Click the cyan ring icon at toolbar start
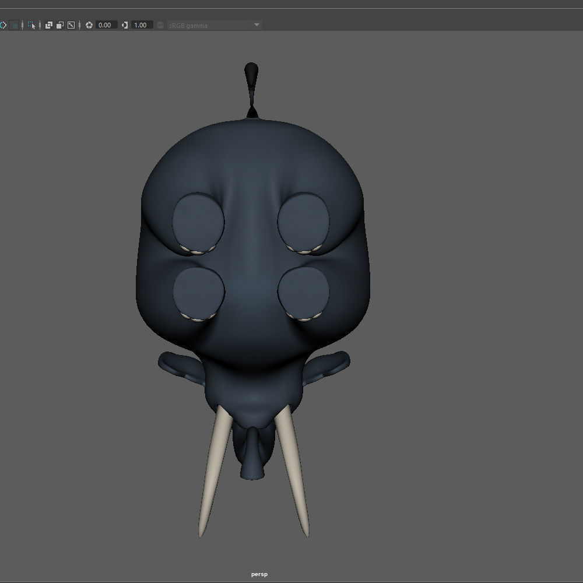This screenshot has width=583, height=583. (x=3, y=25)
